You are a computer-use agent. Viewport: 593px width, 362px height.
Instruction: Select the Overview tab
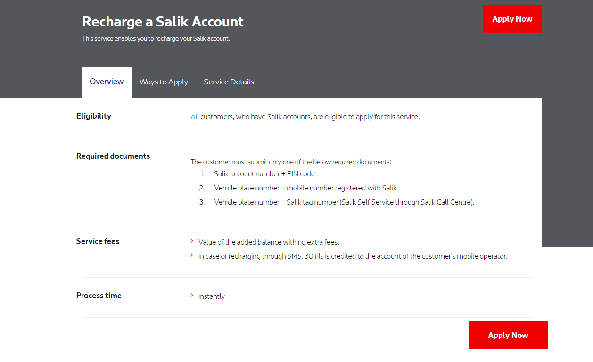107,82
